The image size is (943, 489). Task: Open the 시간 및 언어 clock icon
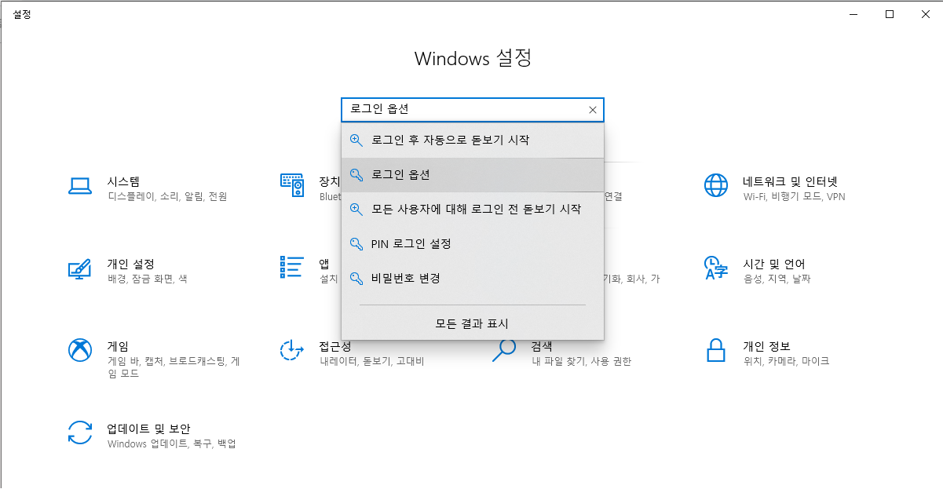[716, 268]
